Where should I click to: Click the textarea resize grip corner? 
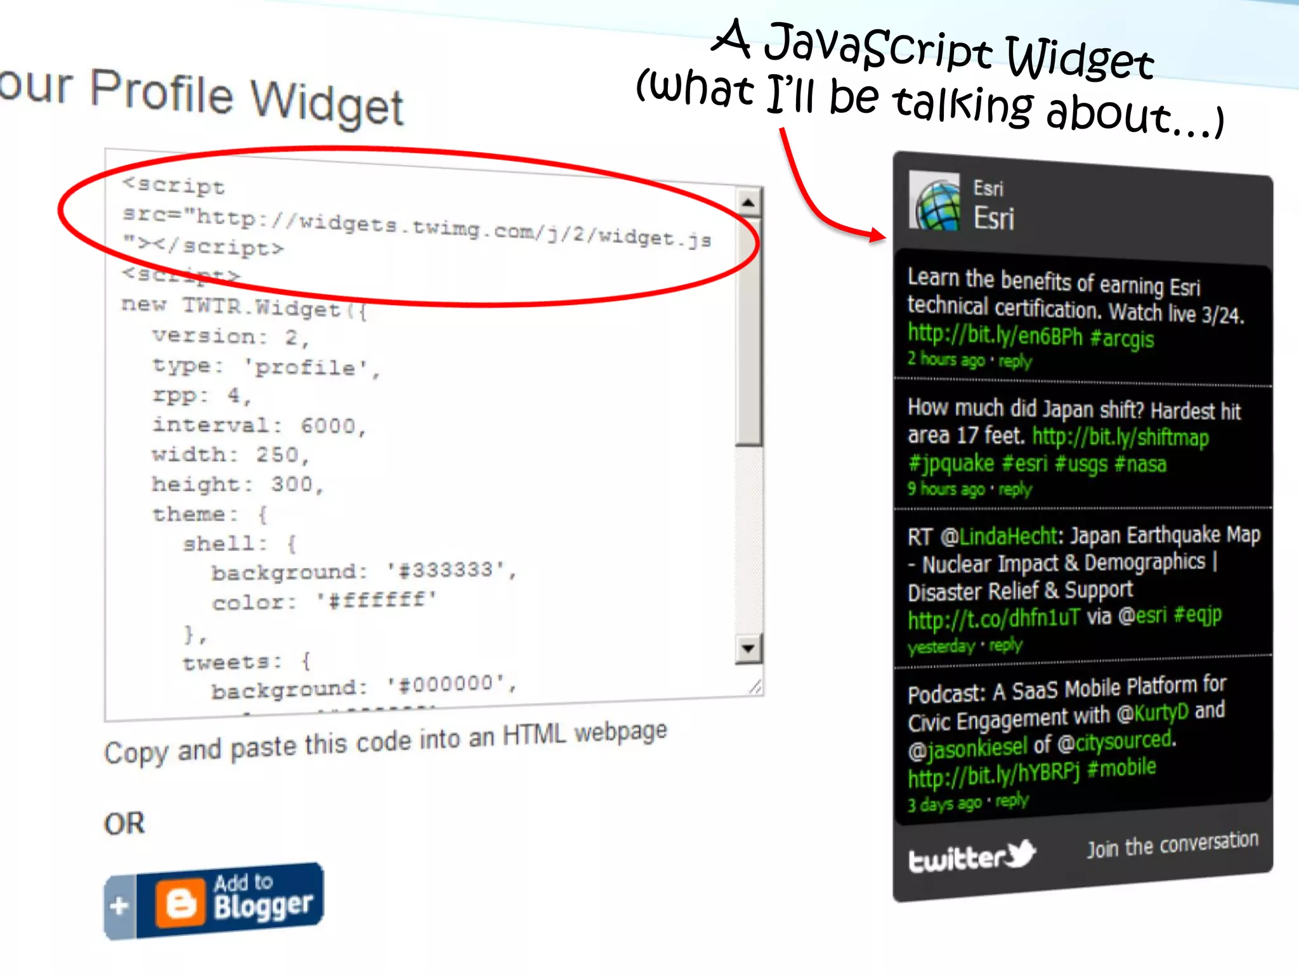click(755, 687)
